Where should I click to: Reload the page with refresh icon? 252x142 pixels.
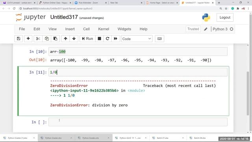(14, 9)
